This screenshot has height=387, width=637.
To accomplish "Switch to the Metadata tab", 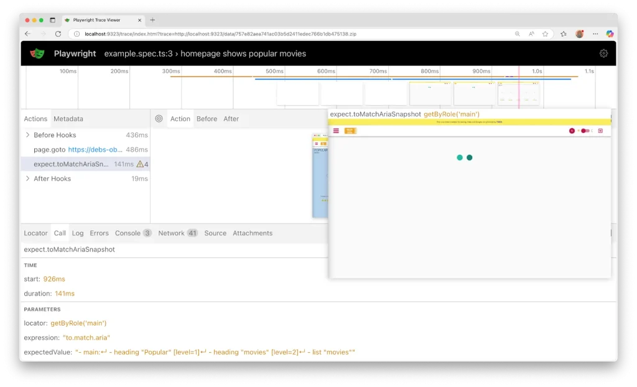I will tap(68, 119).
